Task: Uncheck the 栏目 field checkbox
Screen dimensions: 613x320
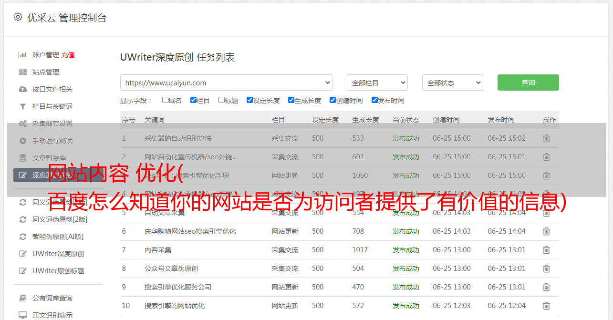Action: pos(193,100)
